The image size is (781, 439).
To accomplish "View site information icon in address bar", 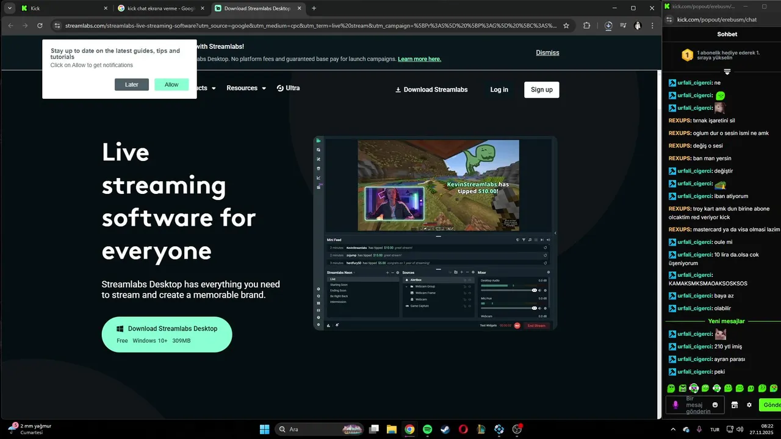I will pos(57,26).
